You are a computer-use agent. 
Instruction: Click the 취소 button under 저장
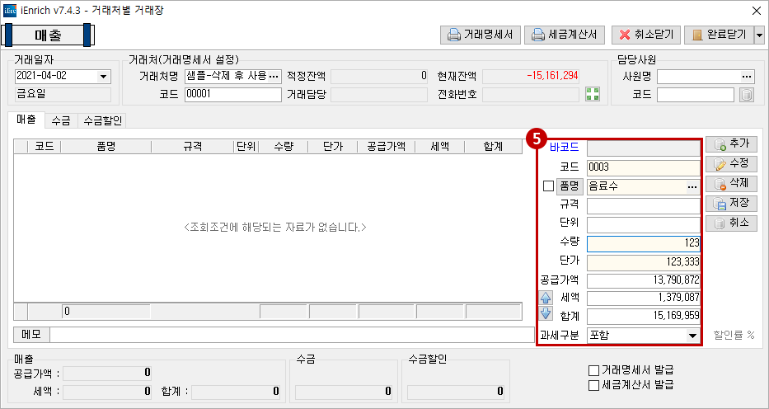pos(731,223)
